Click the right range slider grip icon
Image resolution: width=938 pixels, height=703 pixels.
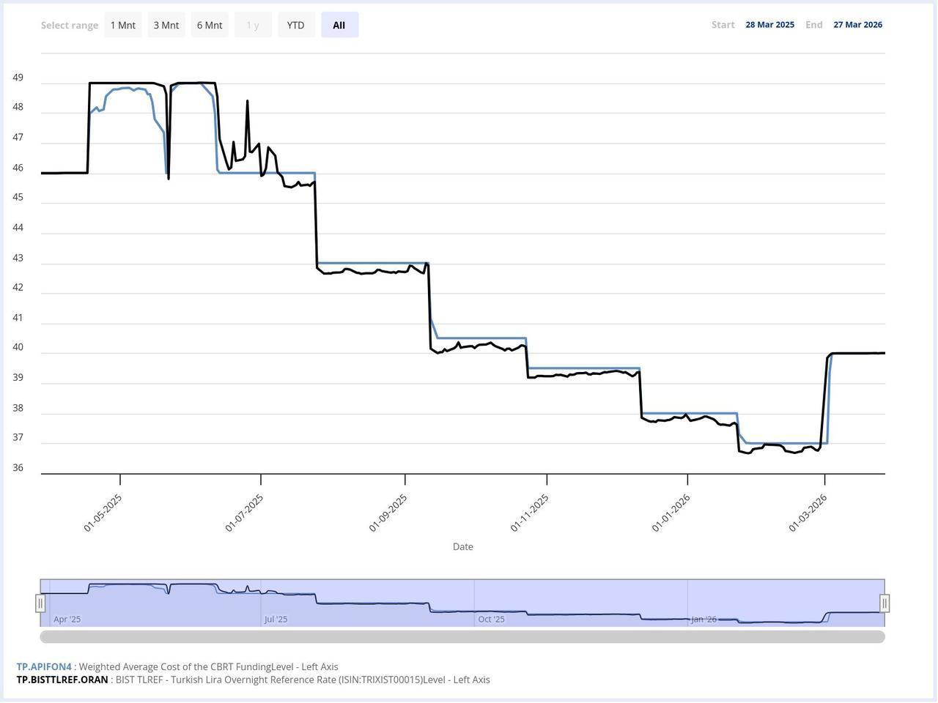(x=884, y=603)
